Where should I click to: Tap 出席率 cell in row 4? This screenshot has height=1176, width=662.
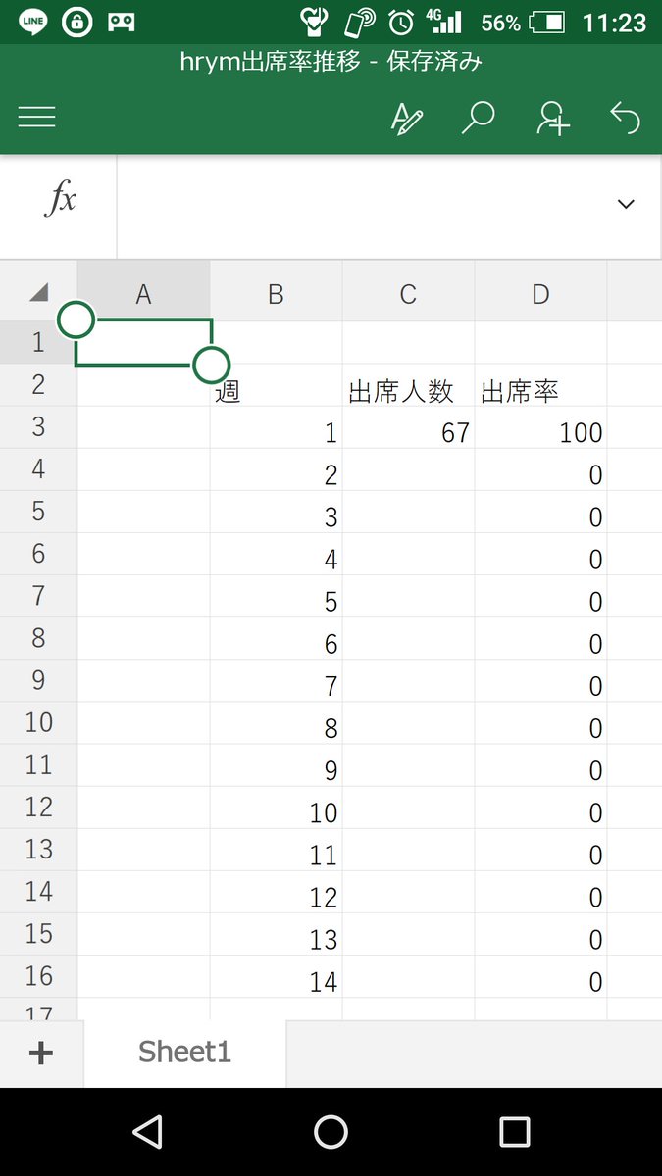pyautogui.click(x=540, y=469)
